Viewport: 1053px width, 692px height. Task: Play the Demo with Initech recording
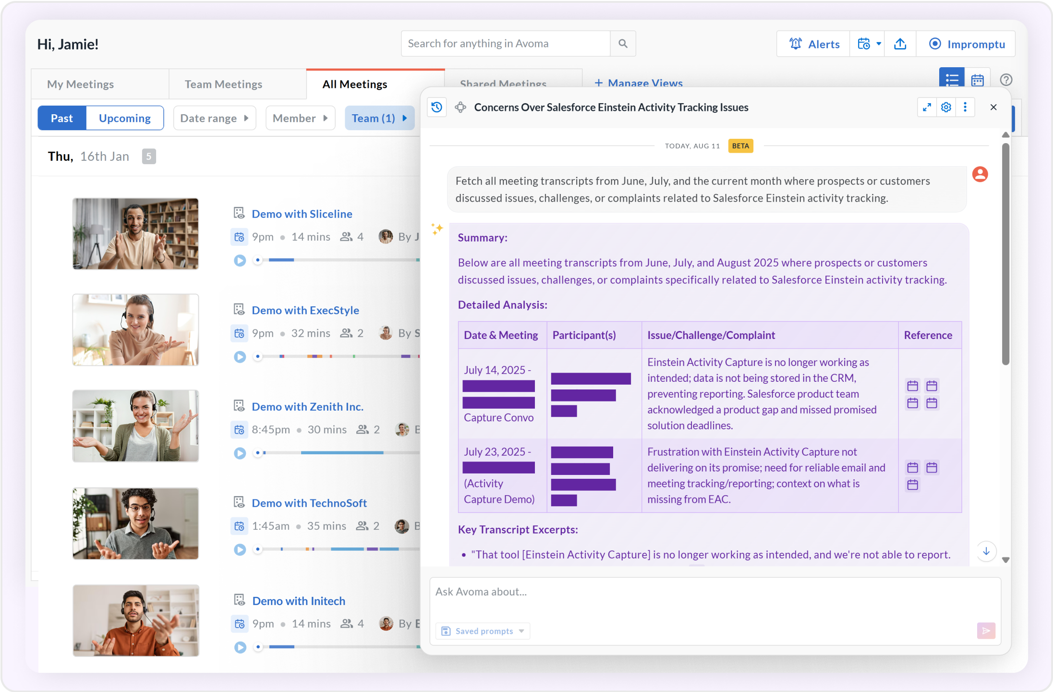(x=241, y=647)
